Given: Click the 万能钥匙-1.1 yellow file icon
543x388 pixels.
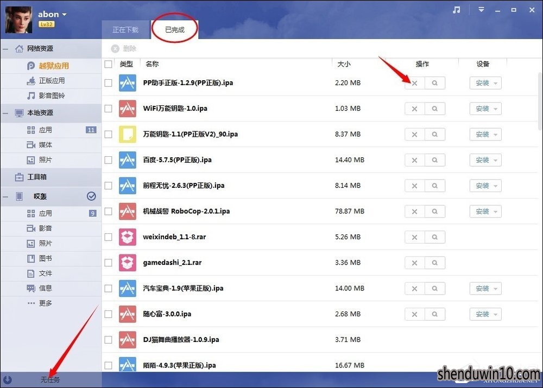Looking at the screenshot, I should pos(128,134).
